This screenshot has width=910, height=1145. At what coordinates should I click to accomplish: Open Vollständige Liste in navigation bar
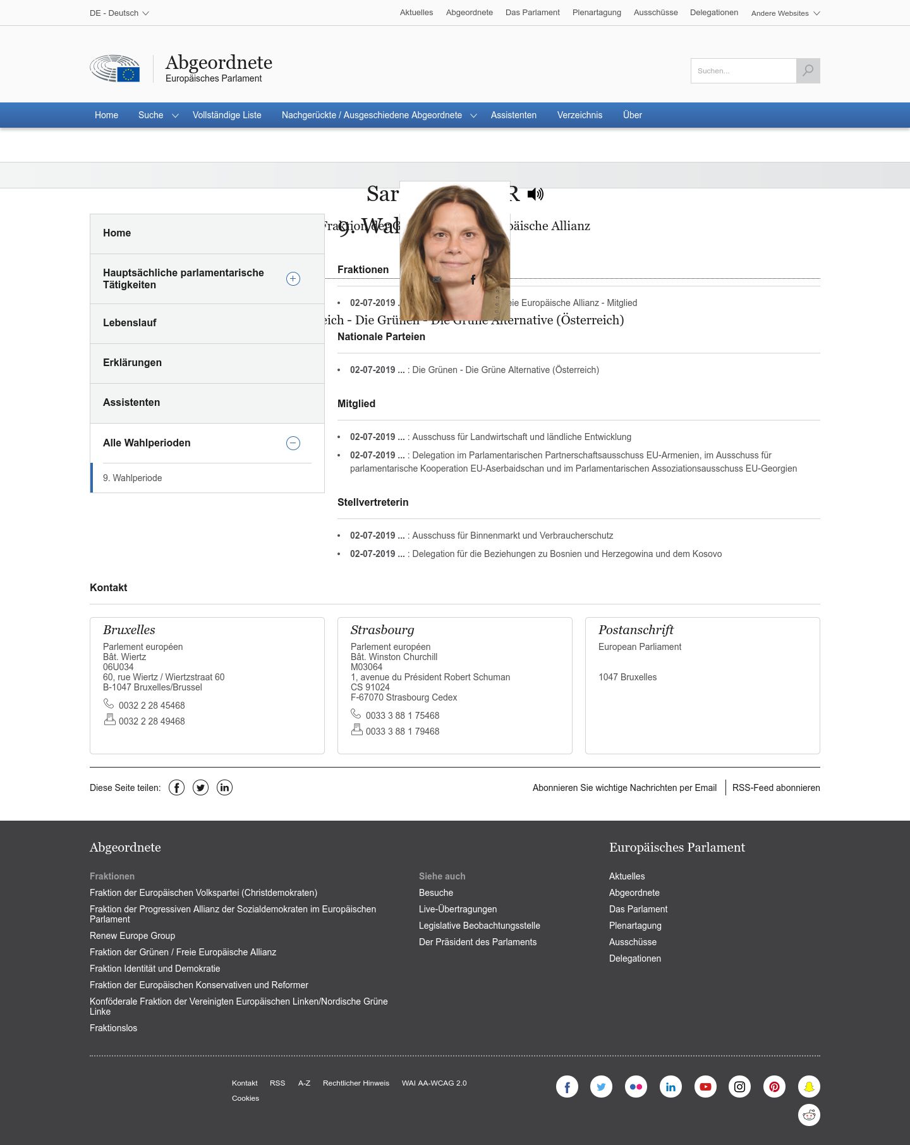click(227, 115)
